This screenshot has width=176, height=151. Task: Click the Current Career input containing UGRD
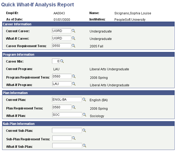62,31
